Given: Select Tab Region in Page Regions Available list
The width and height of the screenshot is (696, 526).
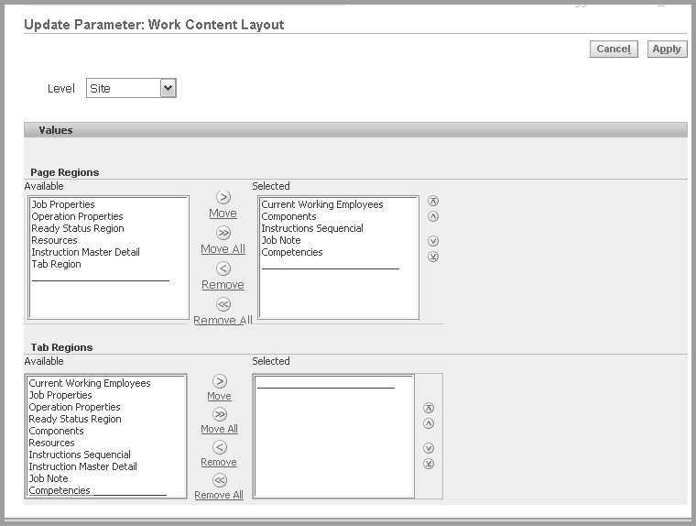Looking at the screenshot, I should tap(57, 264).
